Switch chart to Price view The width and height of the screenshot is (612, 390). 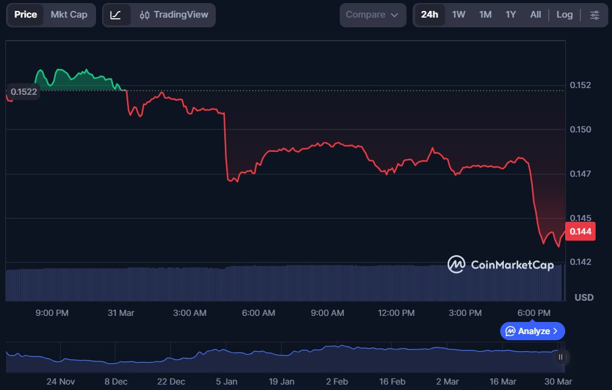pyautogui.click(x=26, y=15)
